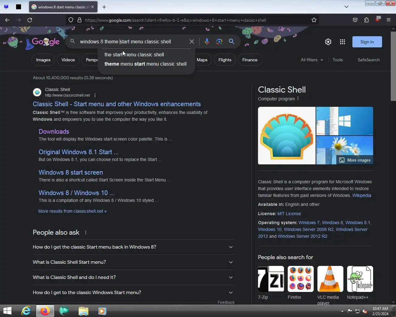The width and height of the screenshot is (396, 317).
Task: Open the Firefox hamburger application menu
Action: pos(389,20)
